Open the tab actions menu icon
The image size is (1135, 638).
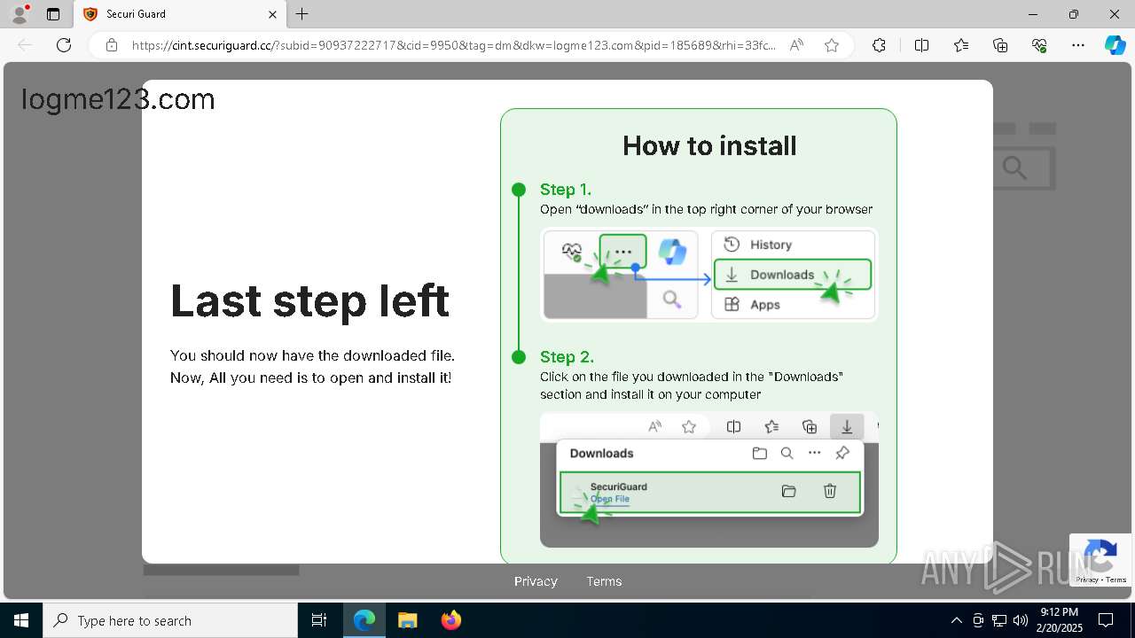click(x=53, y=14)
